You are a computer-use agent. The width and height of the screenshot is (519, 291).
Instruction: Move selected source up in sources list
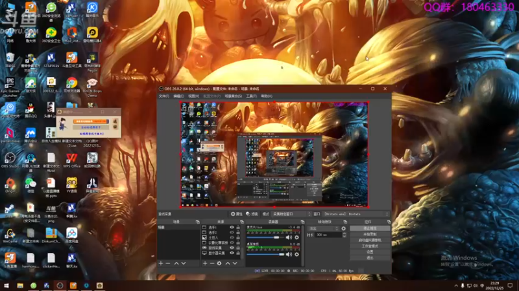[228, 263]
